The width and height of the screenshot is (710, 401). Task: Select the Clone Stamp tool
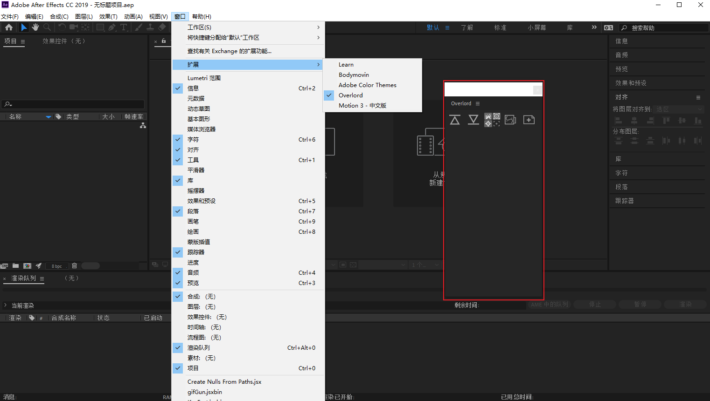(x=150, y=27)
